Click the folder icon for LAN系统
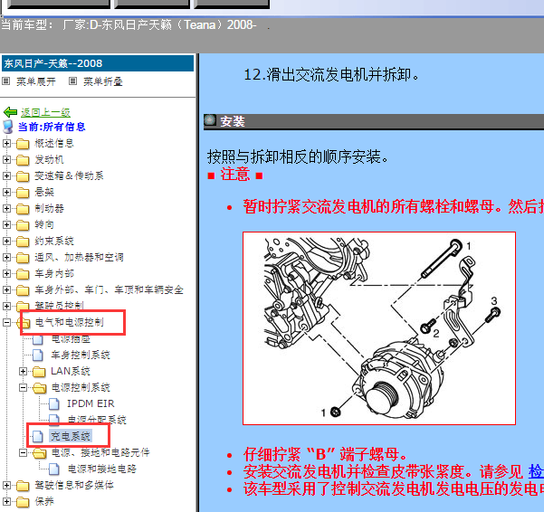 click(x=39, y=372)
